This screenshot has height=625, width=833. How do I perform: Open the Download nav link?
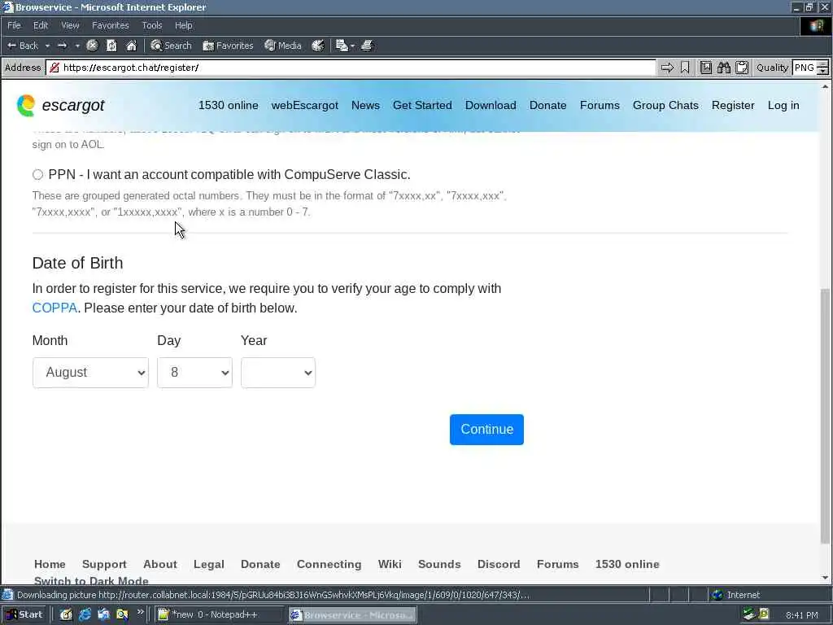[x=491, y=105]
